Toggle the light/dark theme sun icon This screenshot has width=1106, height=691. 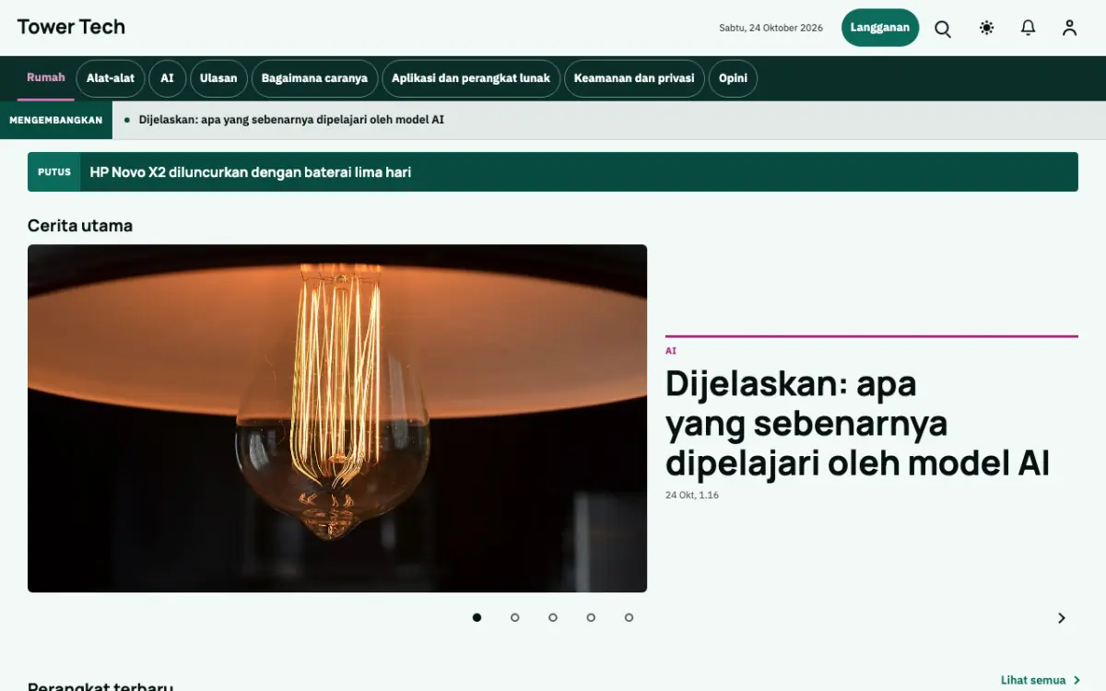[x=987, y=28]
